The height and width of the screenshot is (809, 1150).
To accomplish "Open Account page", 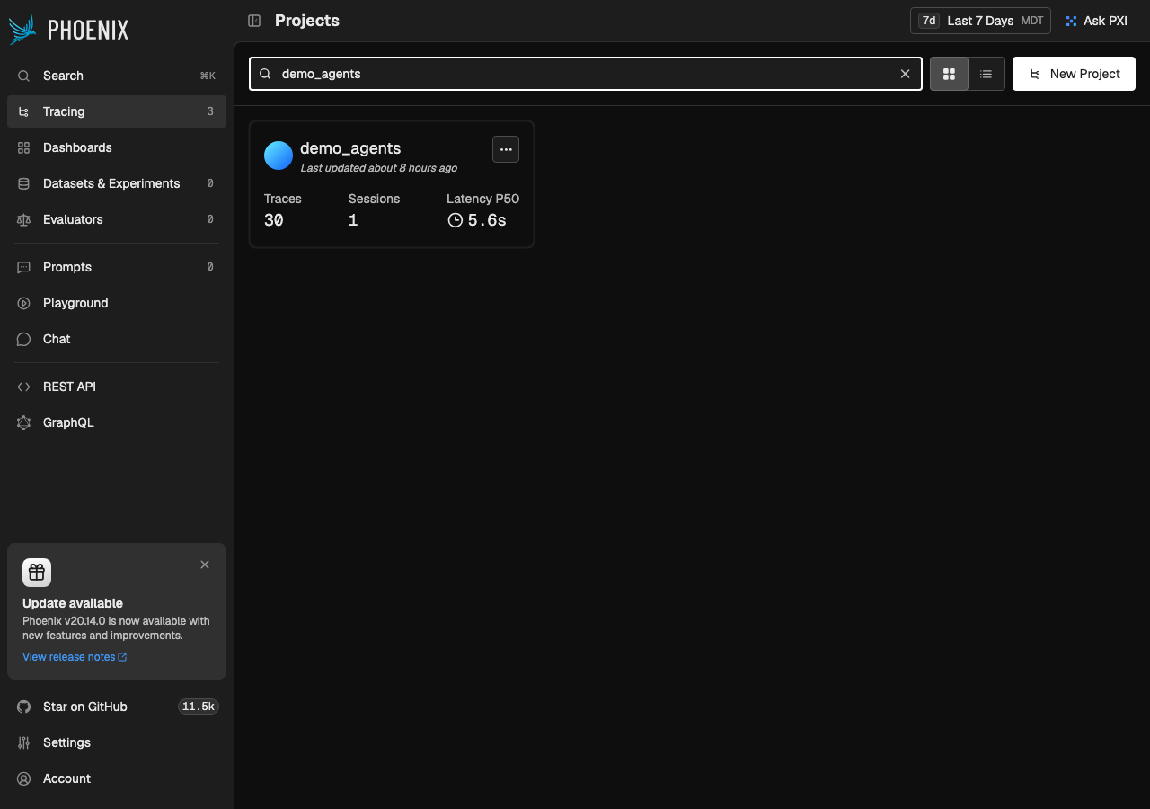I will 117,778.
